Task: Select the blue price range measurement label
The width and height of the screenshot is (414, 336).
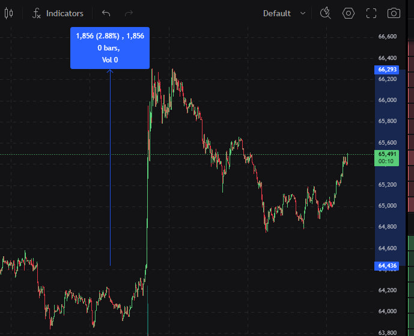Action: [110, 48]
